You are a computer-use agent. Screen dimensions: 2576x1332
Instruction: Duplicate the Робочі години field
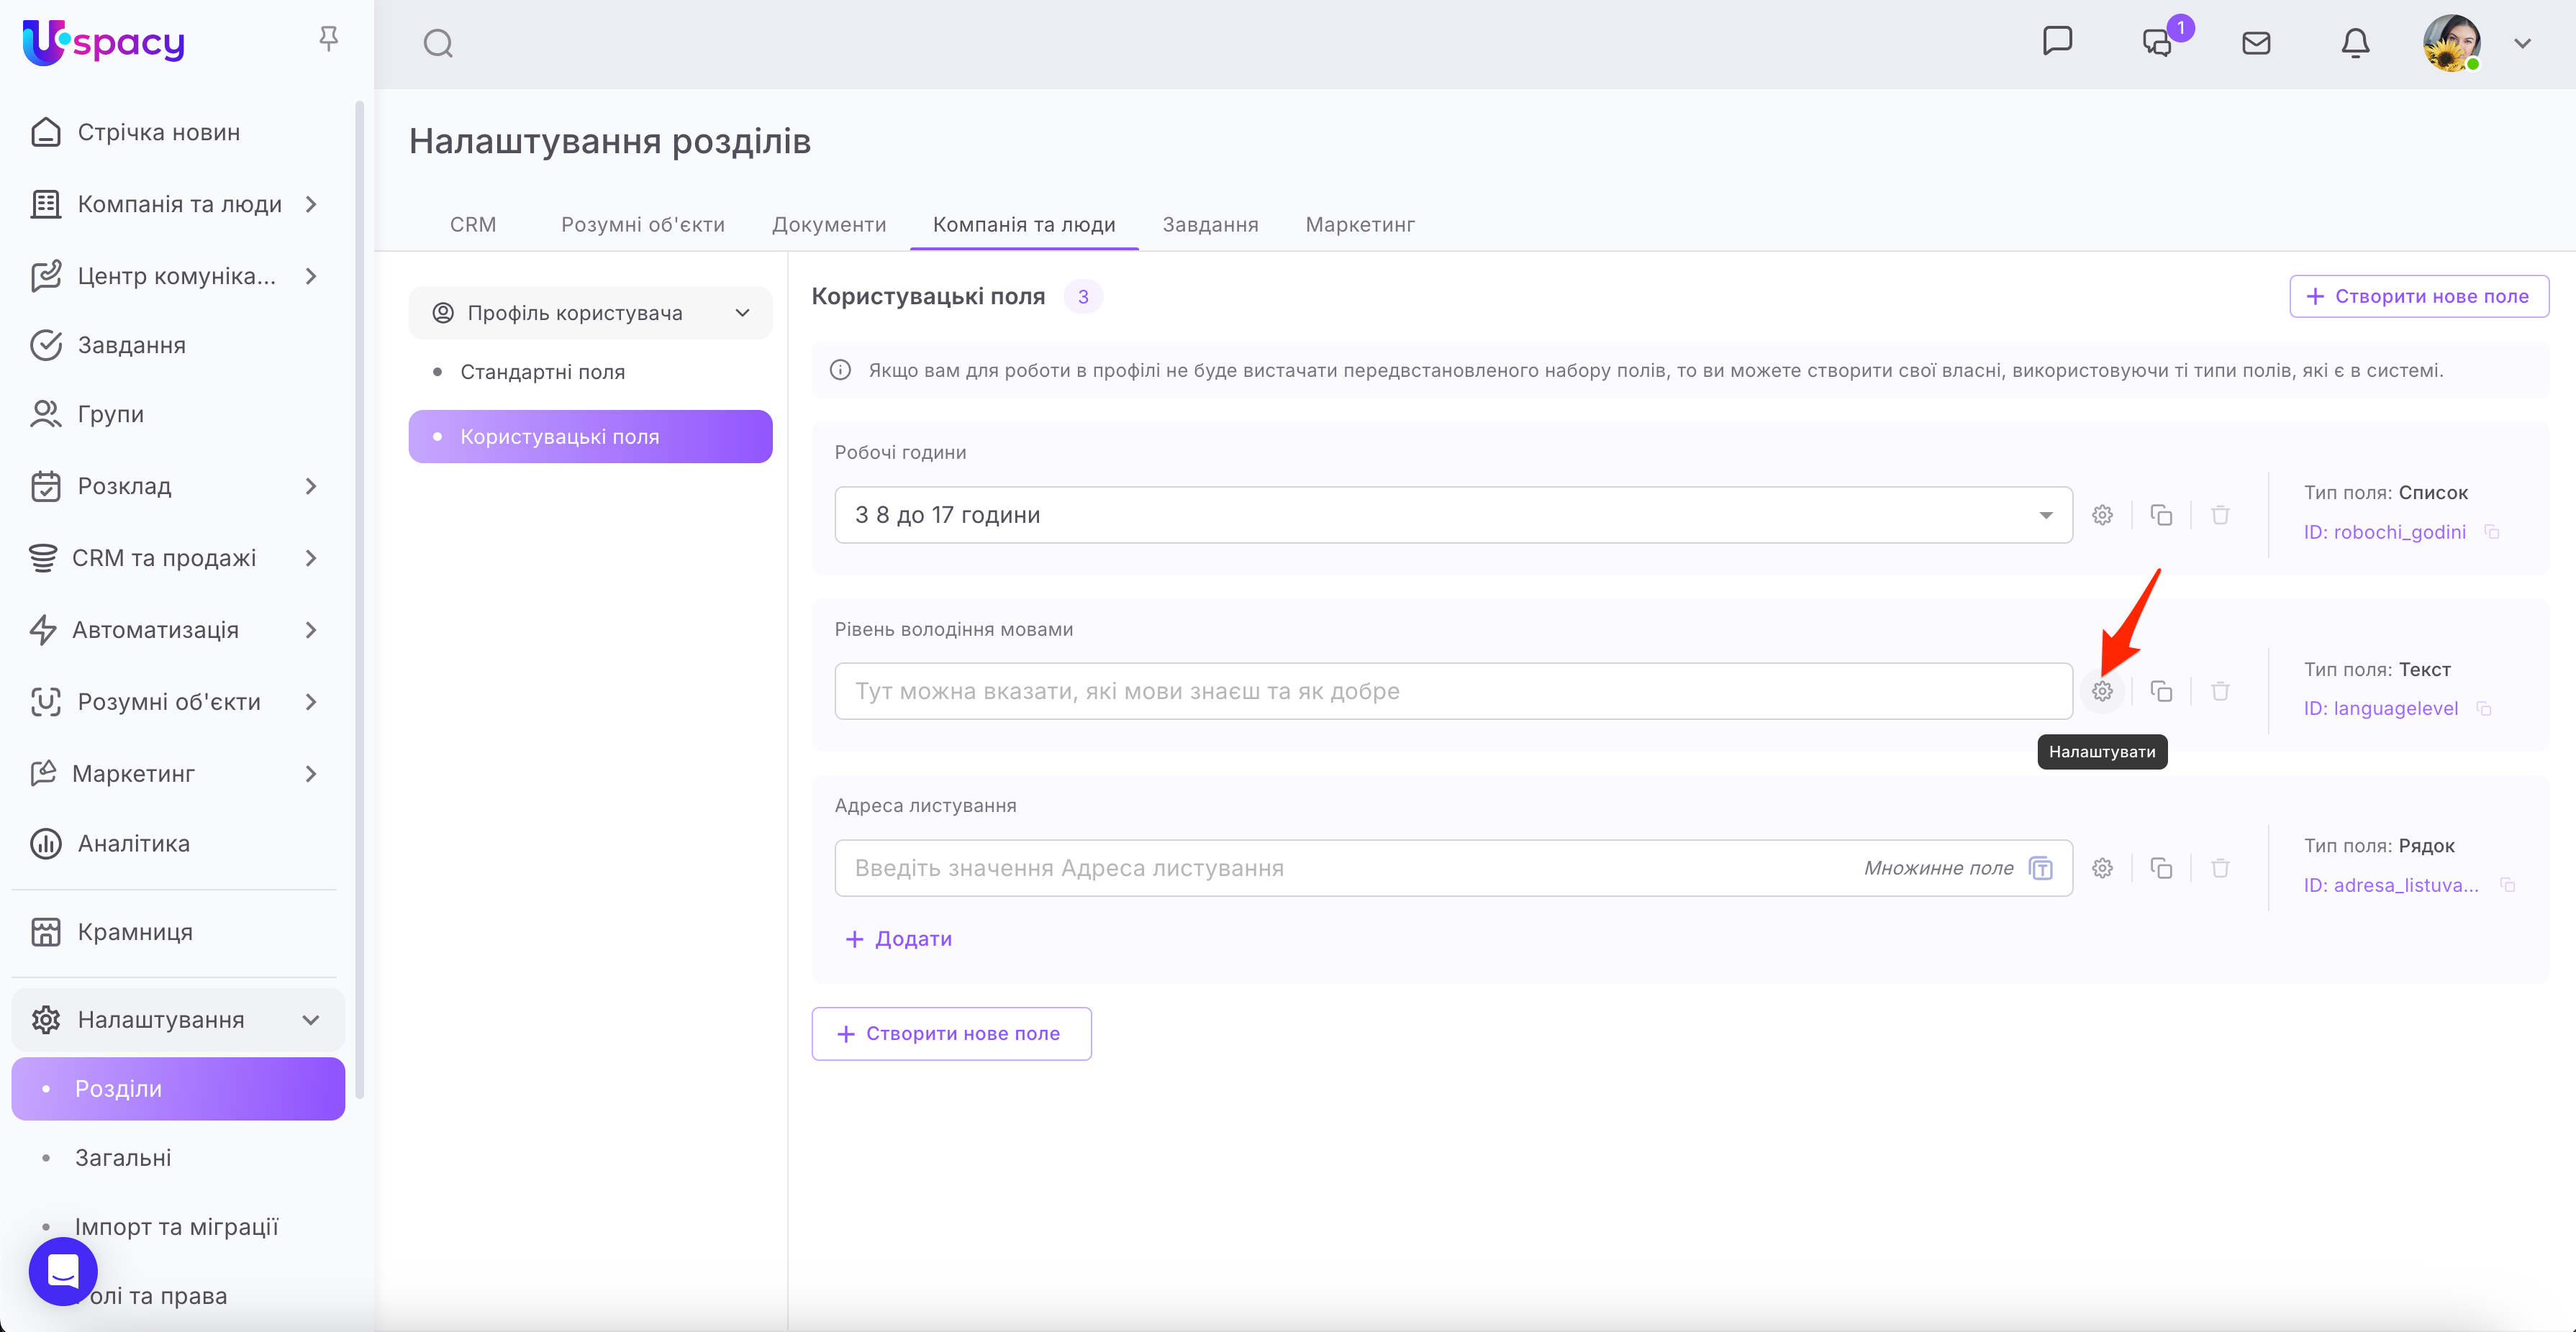point(2161,515)
